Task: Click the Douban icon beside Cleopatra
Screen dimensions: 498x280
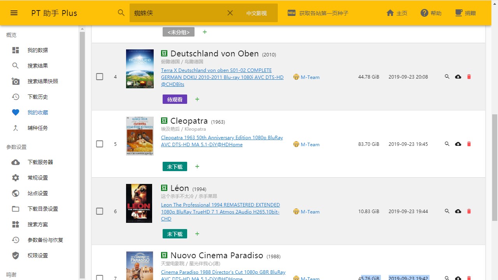Action: click(164, 121)
